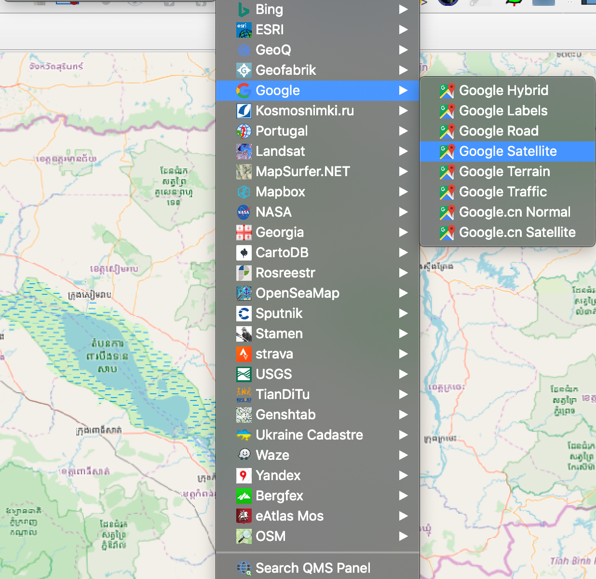Open the Bergfex menu entry
Image resolution: width=596 pixels, height=579 pixels.
[318, 496]
